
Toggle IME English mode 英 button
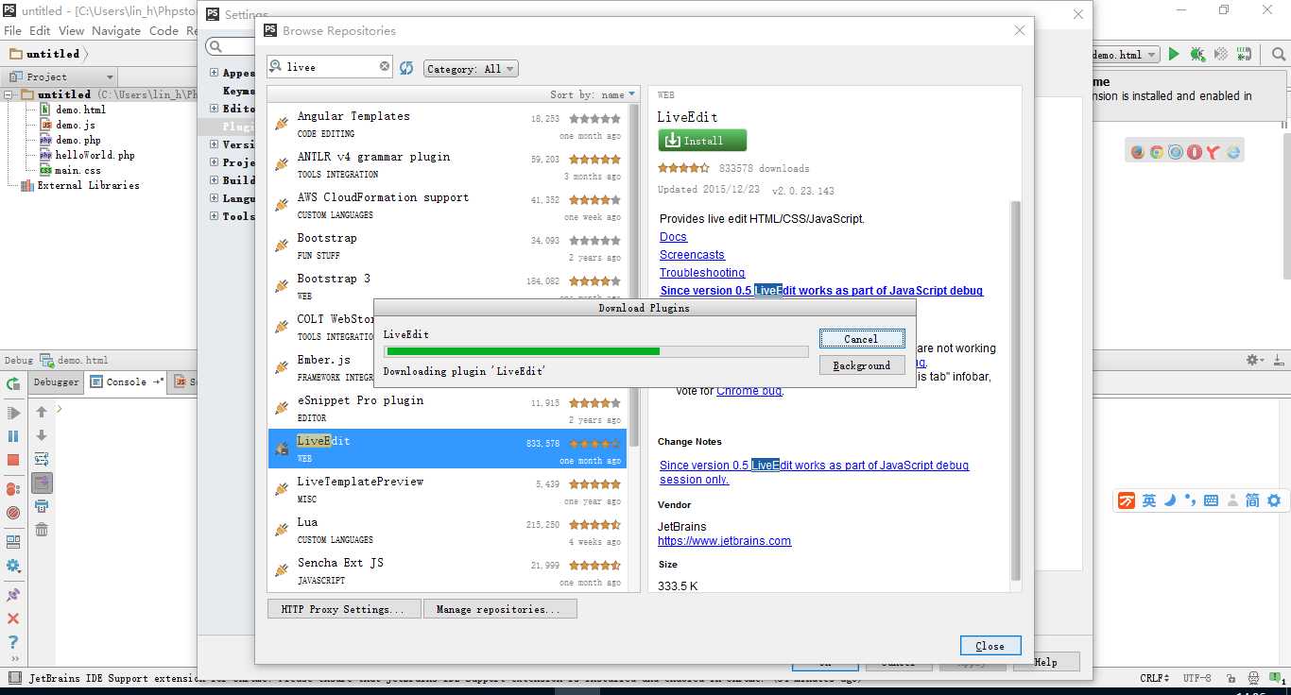(x=1149, y=500)
